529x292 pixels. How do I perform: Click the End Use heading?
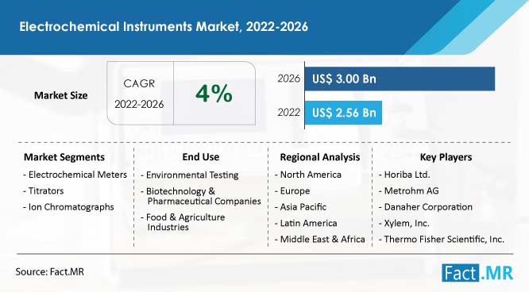pos(201,157)
